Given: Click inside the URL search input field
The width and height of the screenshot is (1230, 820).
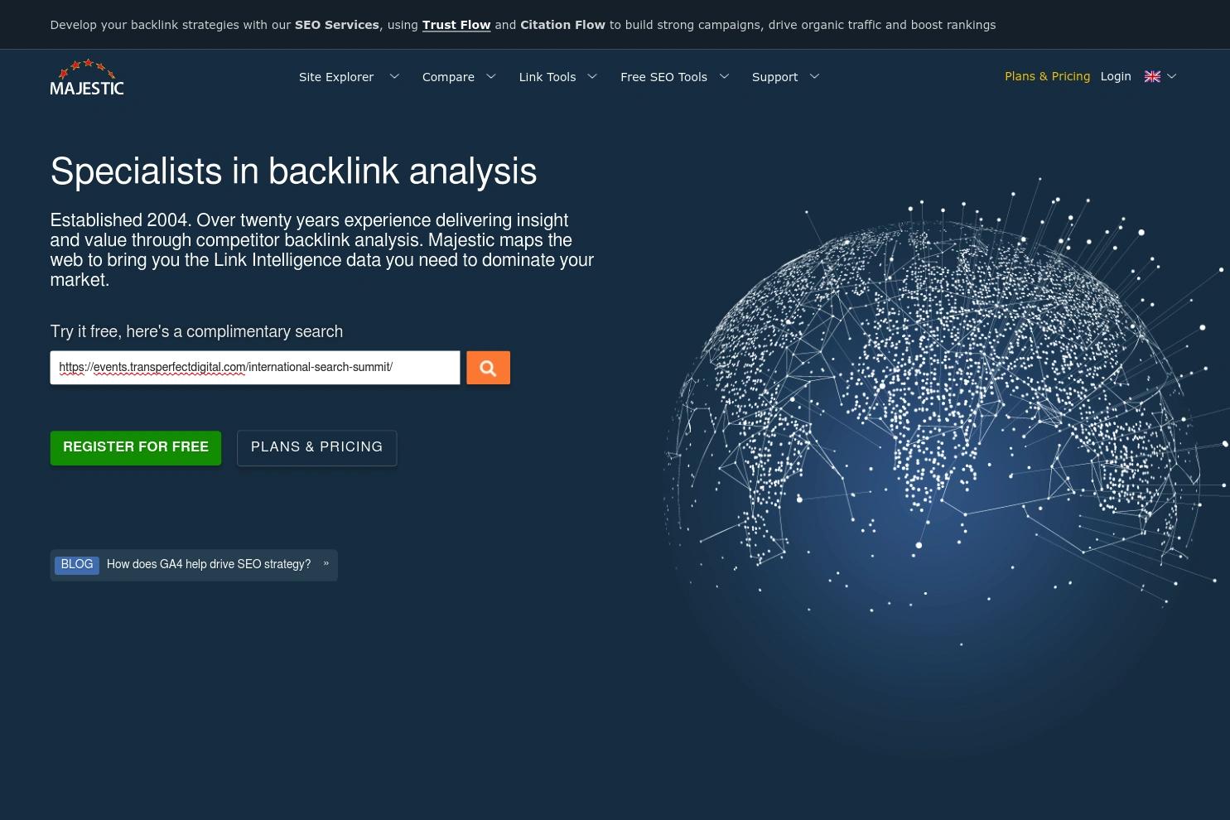Looking at the screenshot, I should [254, 368].
